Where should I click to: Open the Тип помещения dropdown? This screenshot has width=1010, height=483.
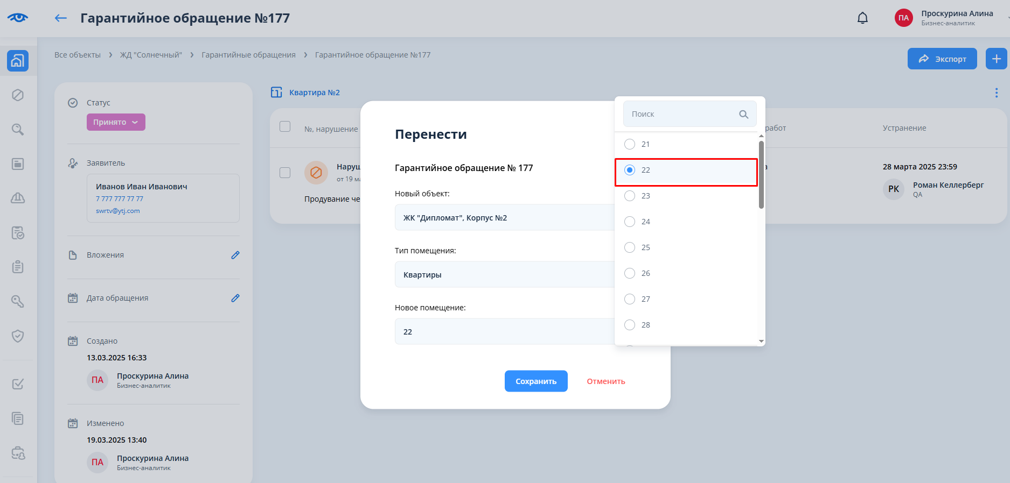click(x=504, y=275)
